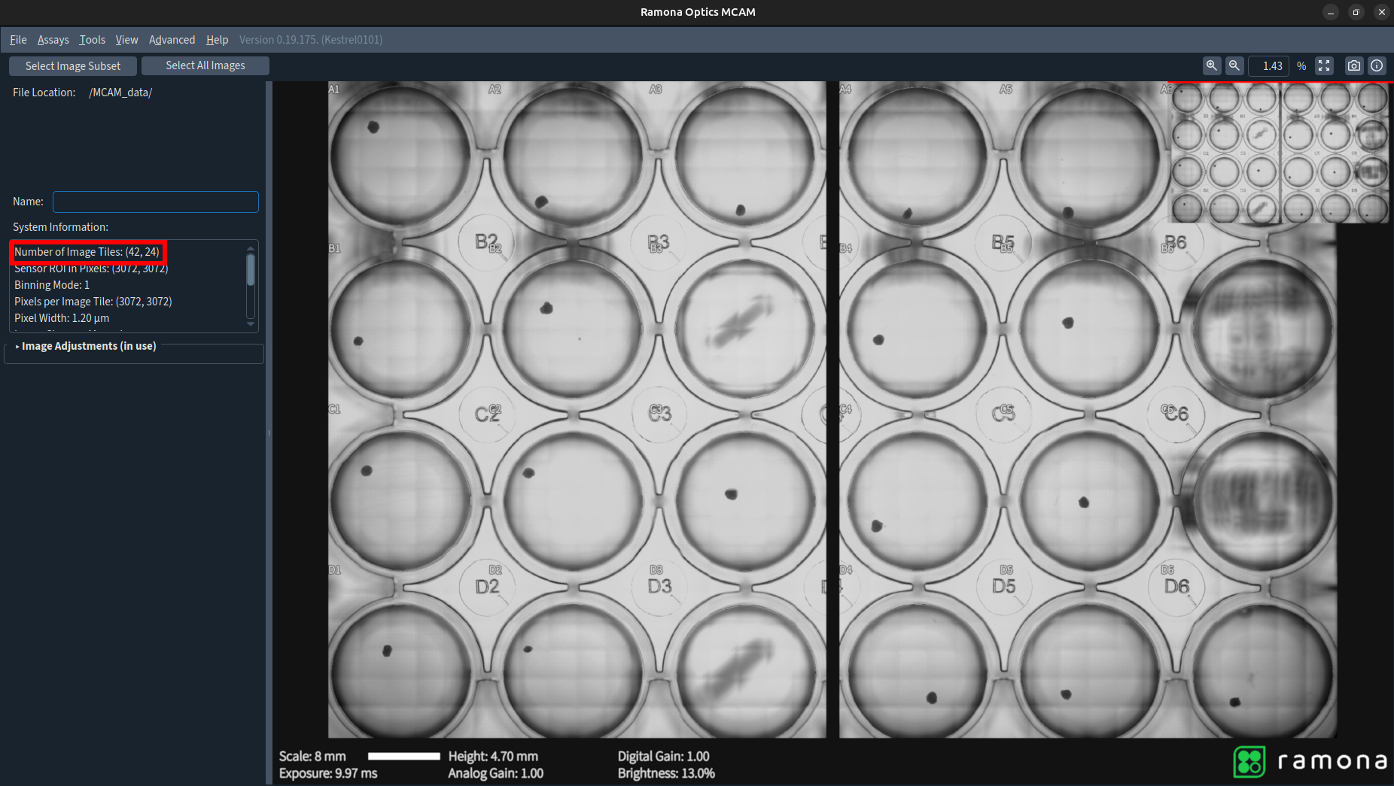
Task: Open the File menu
Action: [x=18, y=40]
